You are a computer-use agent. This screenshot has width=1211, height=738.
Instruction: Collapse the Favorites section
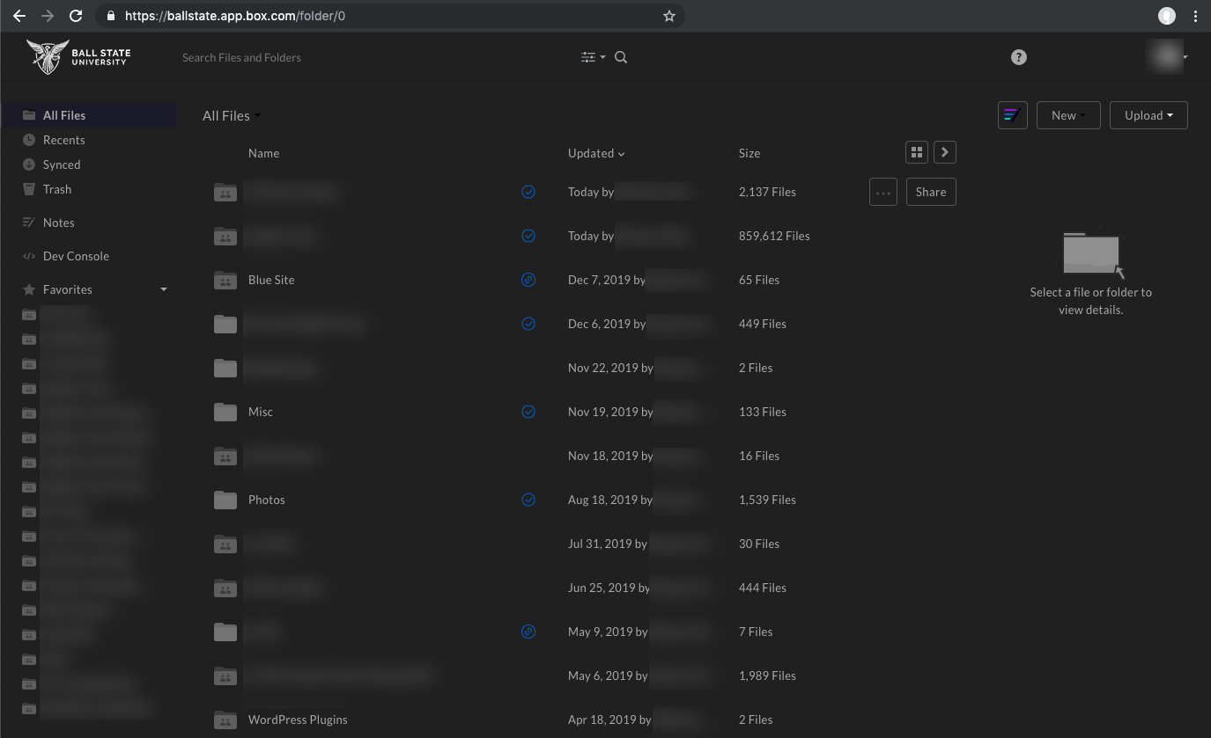point(163,289)
